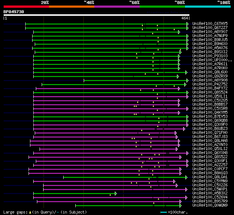Click the truncated UniRef100_UPI000.. label
The image size is (234, 215).
tap(212, 60)
